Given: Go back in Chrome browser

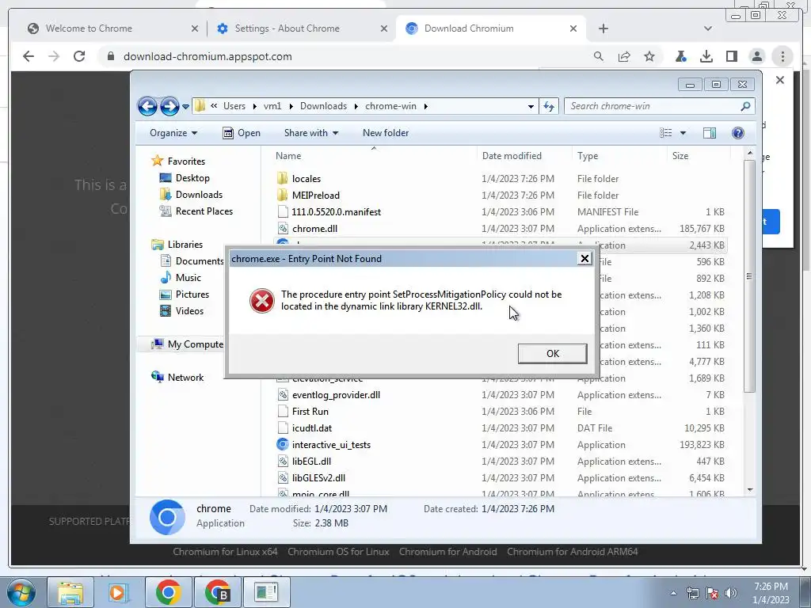Looking at the screenshot, I should (29, 56).
